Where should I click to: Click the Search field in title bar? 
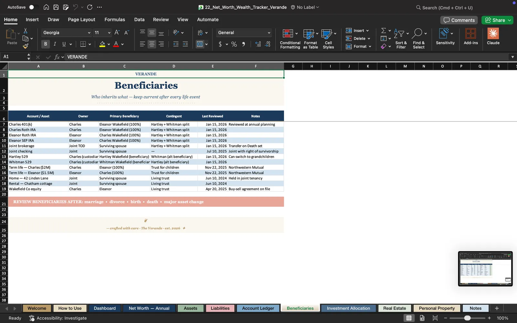click(x=445, y=7)
